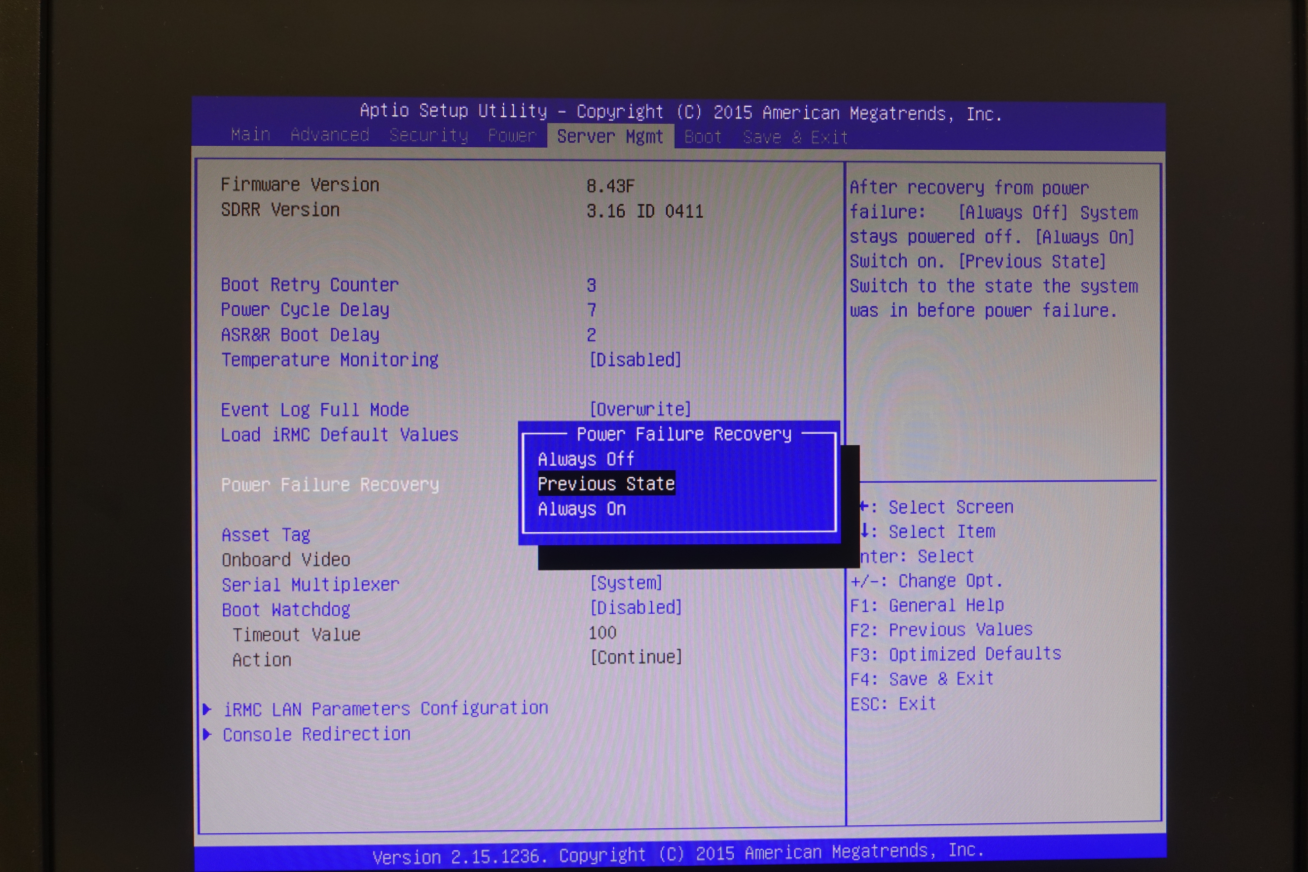Click the Server Mgmt tab
Image resolution: width=1308 pixels, height=872 pixels.
(x=610, y=137)
